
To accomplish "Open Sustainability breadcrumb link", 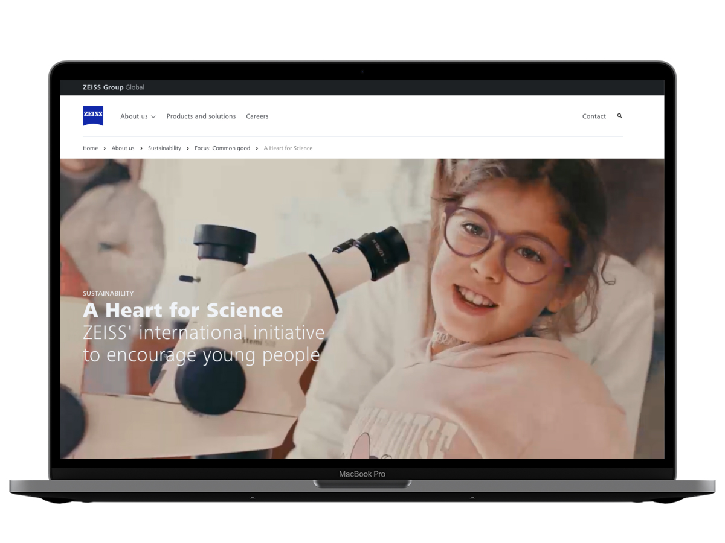I will click(x=164, y=148).
